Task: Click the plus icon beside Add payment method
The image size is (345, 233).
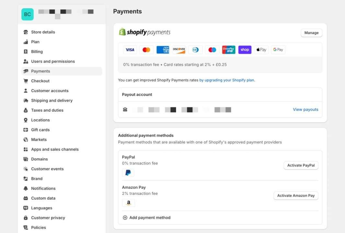Action: (125, 217)
